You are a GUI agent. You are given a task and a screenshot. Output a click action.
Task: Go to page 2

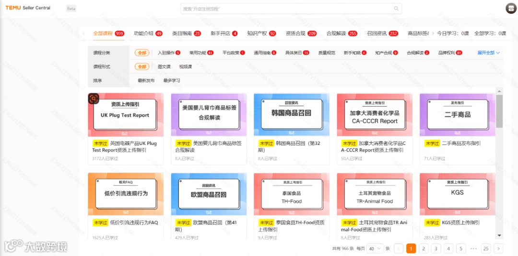(424, 248)
